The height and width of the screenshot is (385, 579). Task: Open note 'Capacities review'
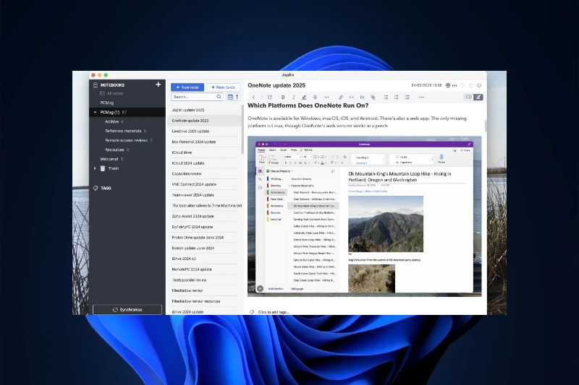point(205,174)
